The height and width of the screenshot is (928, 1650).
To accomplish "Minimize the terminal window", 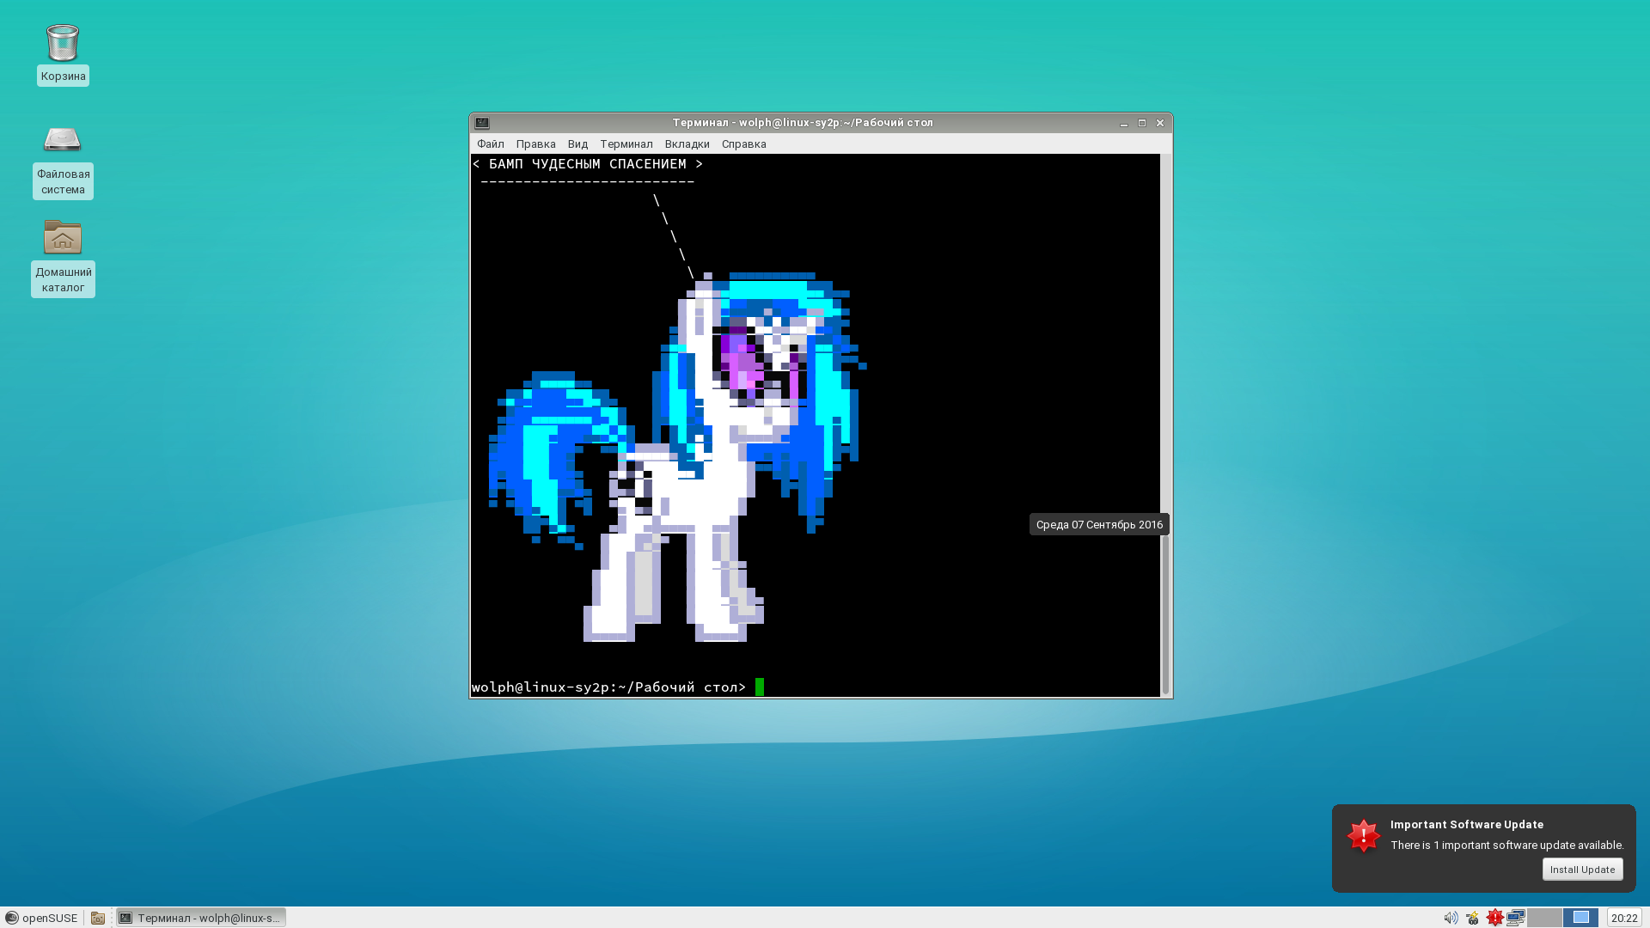I will point(1124,123).
